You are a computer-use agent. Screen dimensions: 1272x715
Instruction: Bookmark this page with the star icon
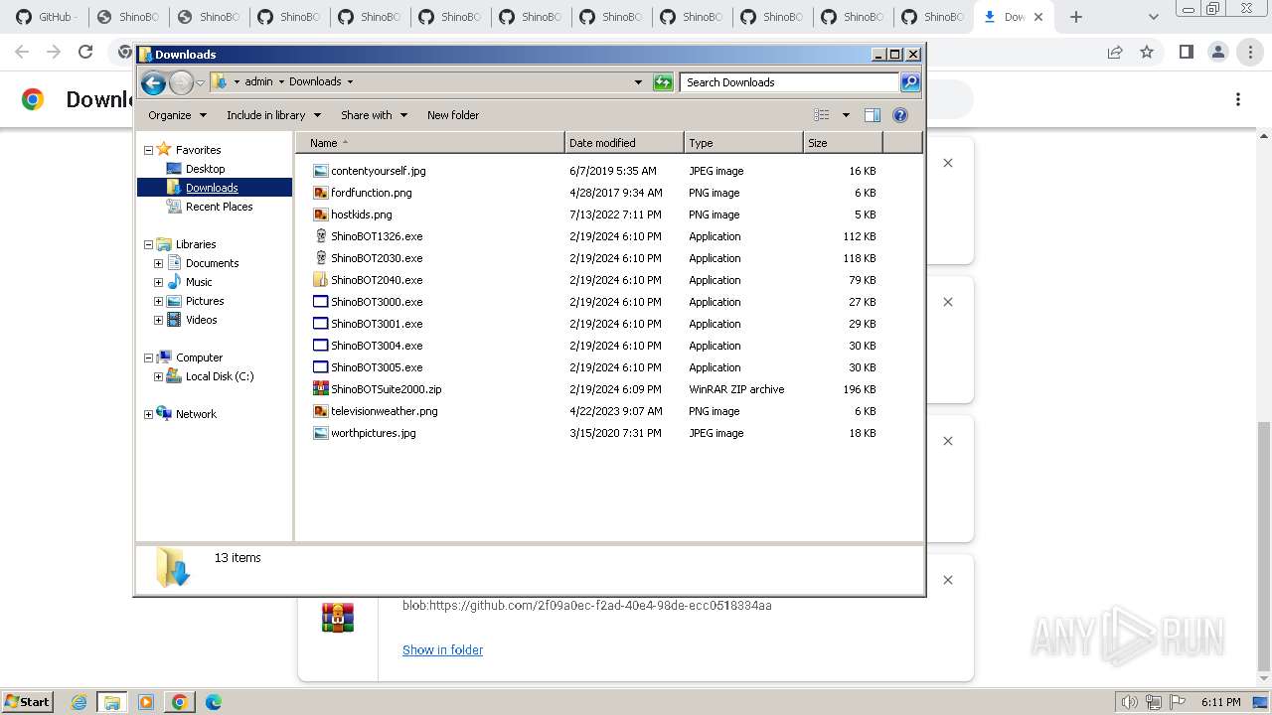point(1147,52)
